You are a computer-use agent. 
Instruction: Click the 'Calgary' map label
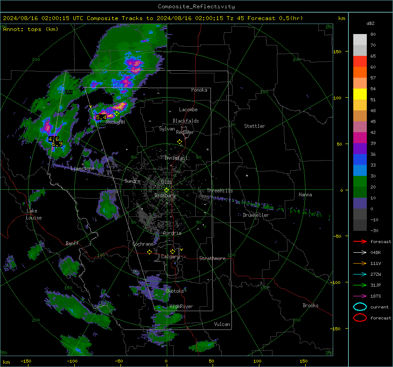(170, 257)
